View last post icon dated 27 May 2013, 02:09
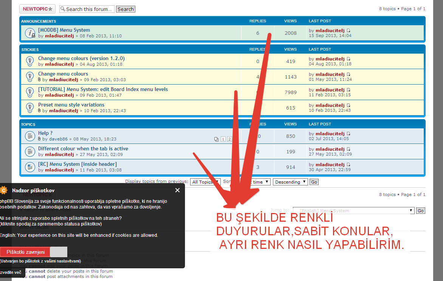The image size is (443, 281). click(349, 149)
